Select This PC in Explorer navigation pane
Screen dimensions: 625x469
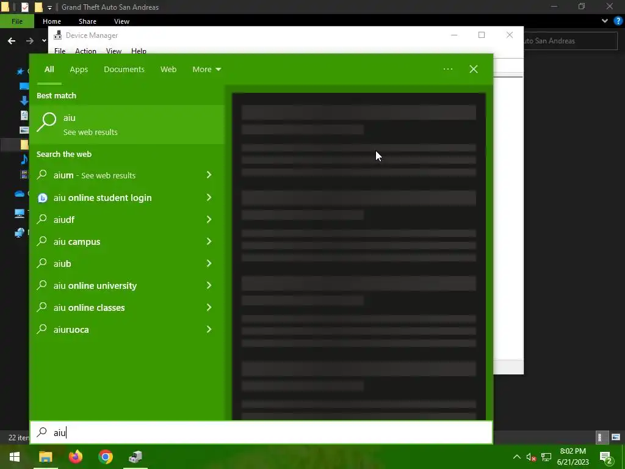[x=20, y=213]
